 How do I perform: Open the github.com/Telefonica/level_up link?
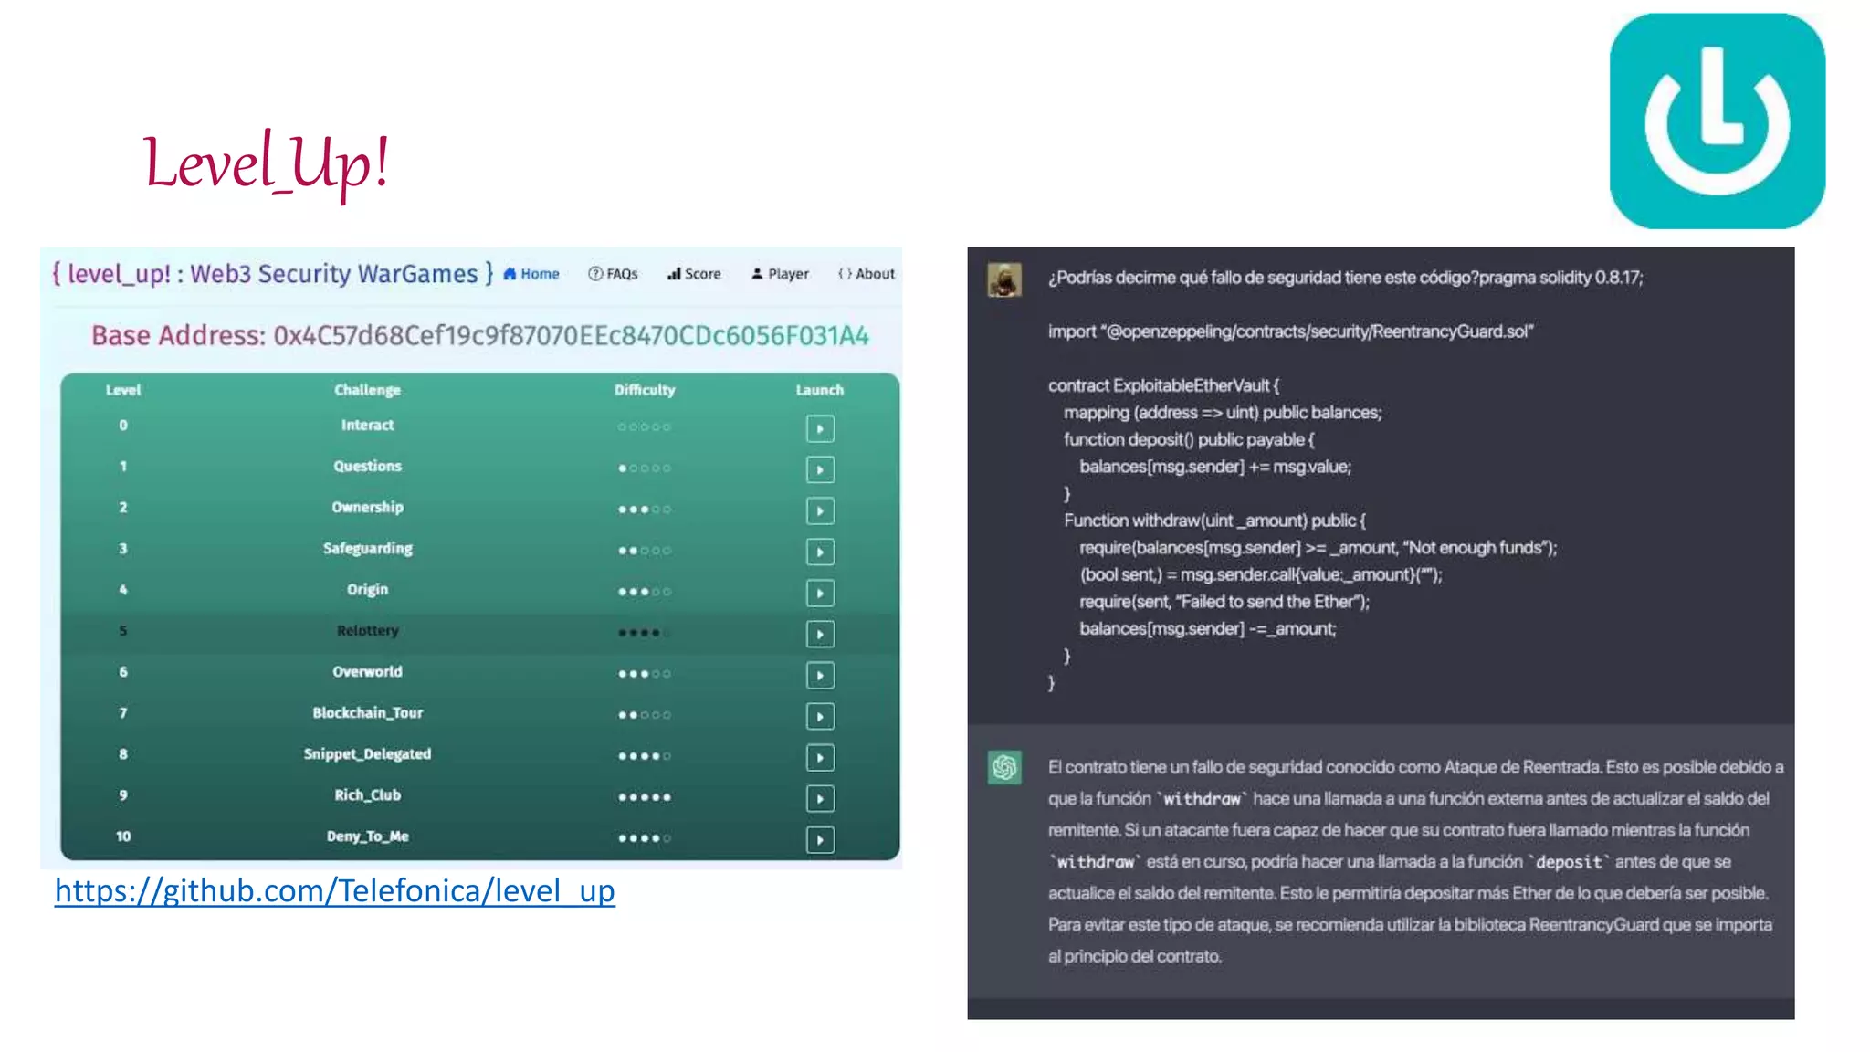click(x=335, y=890)
